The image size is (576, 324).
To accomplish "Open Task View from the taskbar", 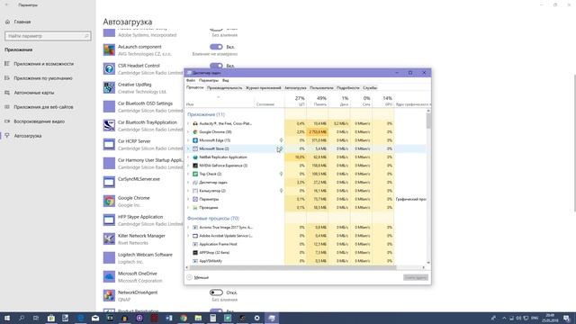I will point(36,318).
